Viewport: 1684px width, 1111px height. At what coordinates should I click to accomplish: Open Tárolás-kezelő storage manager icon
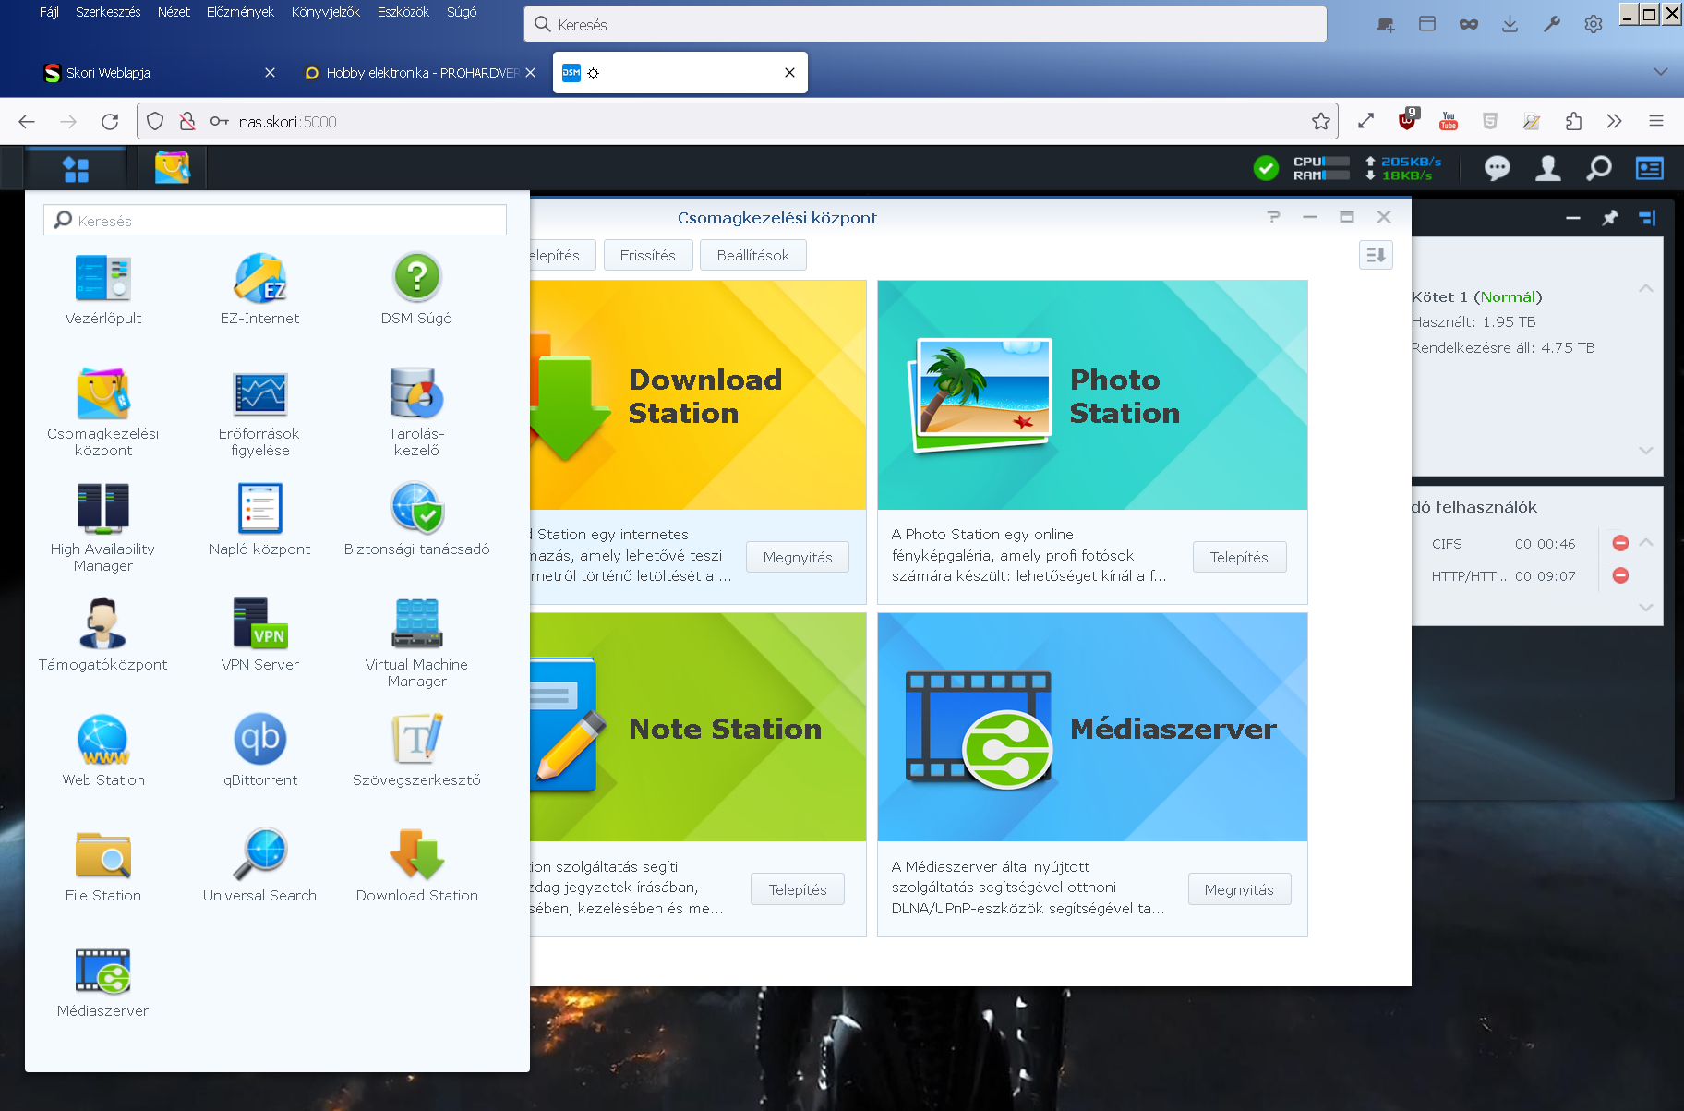pos(416,394)
